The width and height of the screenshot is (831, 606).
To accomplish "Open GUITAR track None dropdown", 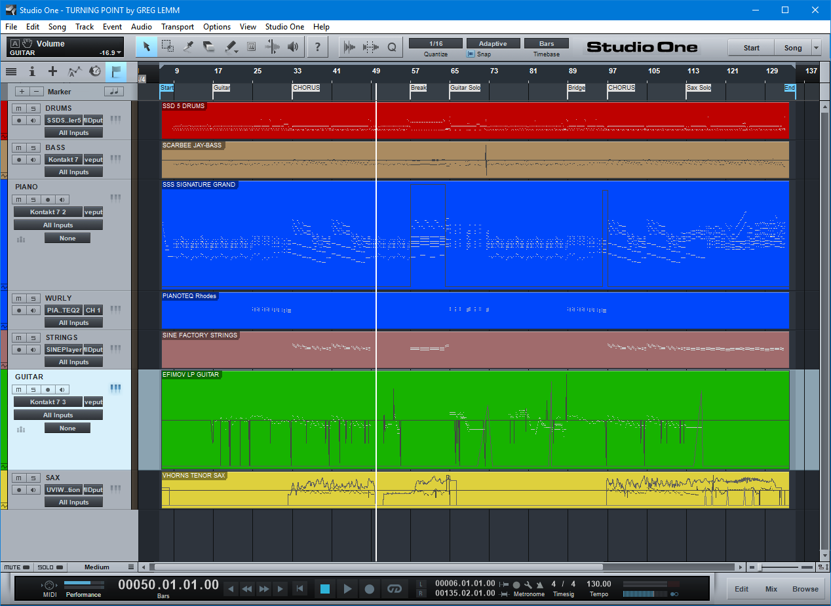I will 68,428.
